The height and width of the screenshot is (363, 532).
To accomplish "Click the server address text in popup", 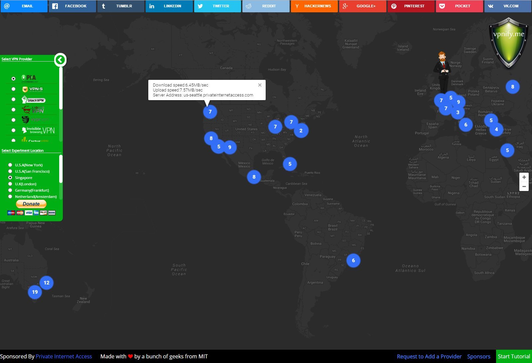I will pos(203,95).
